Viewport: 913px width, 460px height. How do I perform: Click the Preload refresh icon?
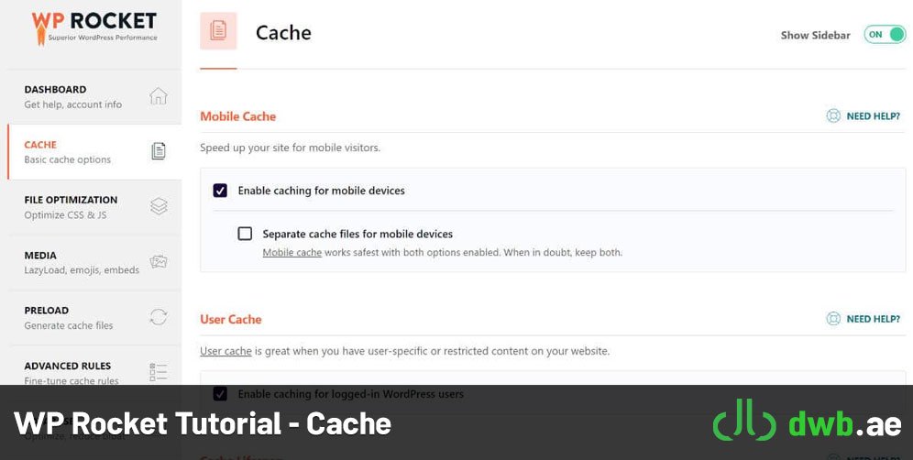click(159, 317)
